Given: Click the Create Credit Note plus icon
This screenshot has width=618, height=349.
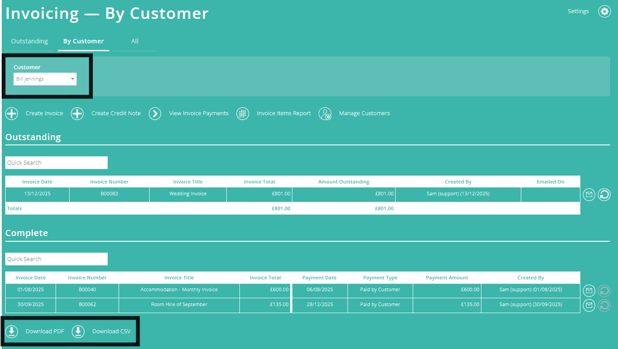Looking at the screenshot, I should point(77,113).
